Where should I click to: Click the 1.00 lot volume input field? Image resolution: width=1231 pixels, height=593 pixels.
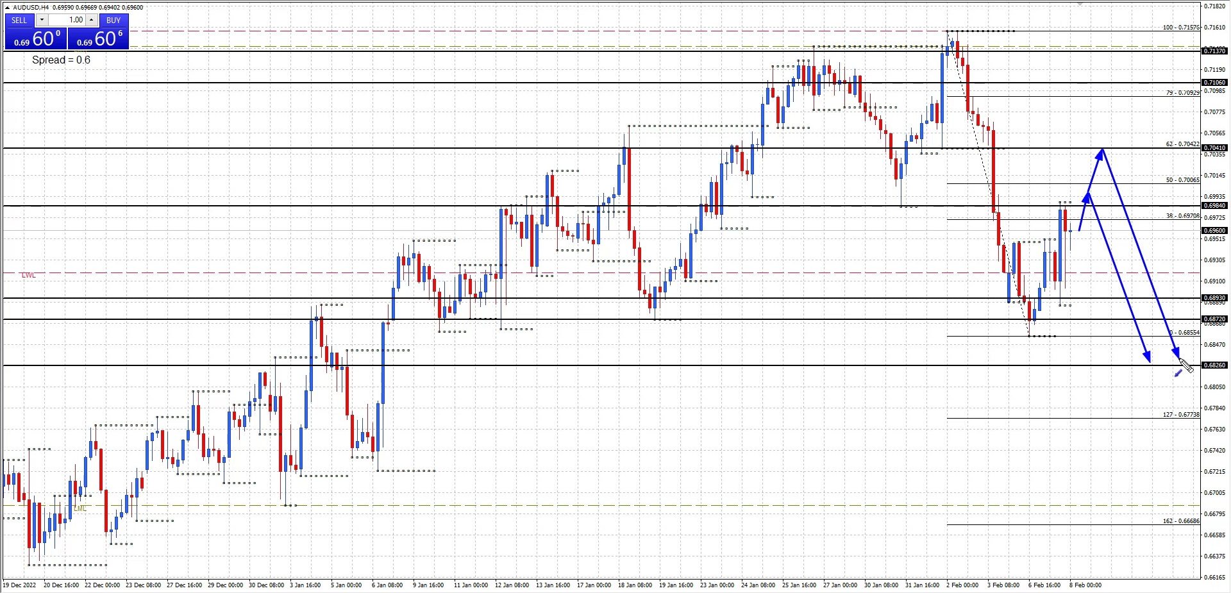[67, 20]
